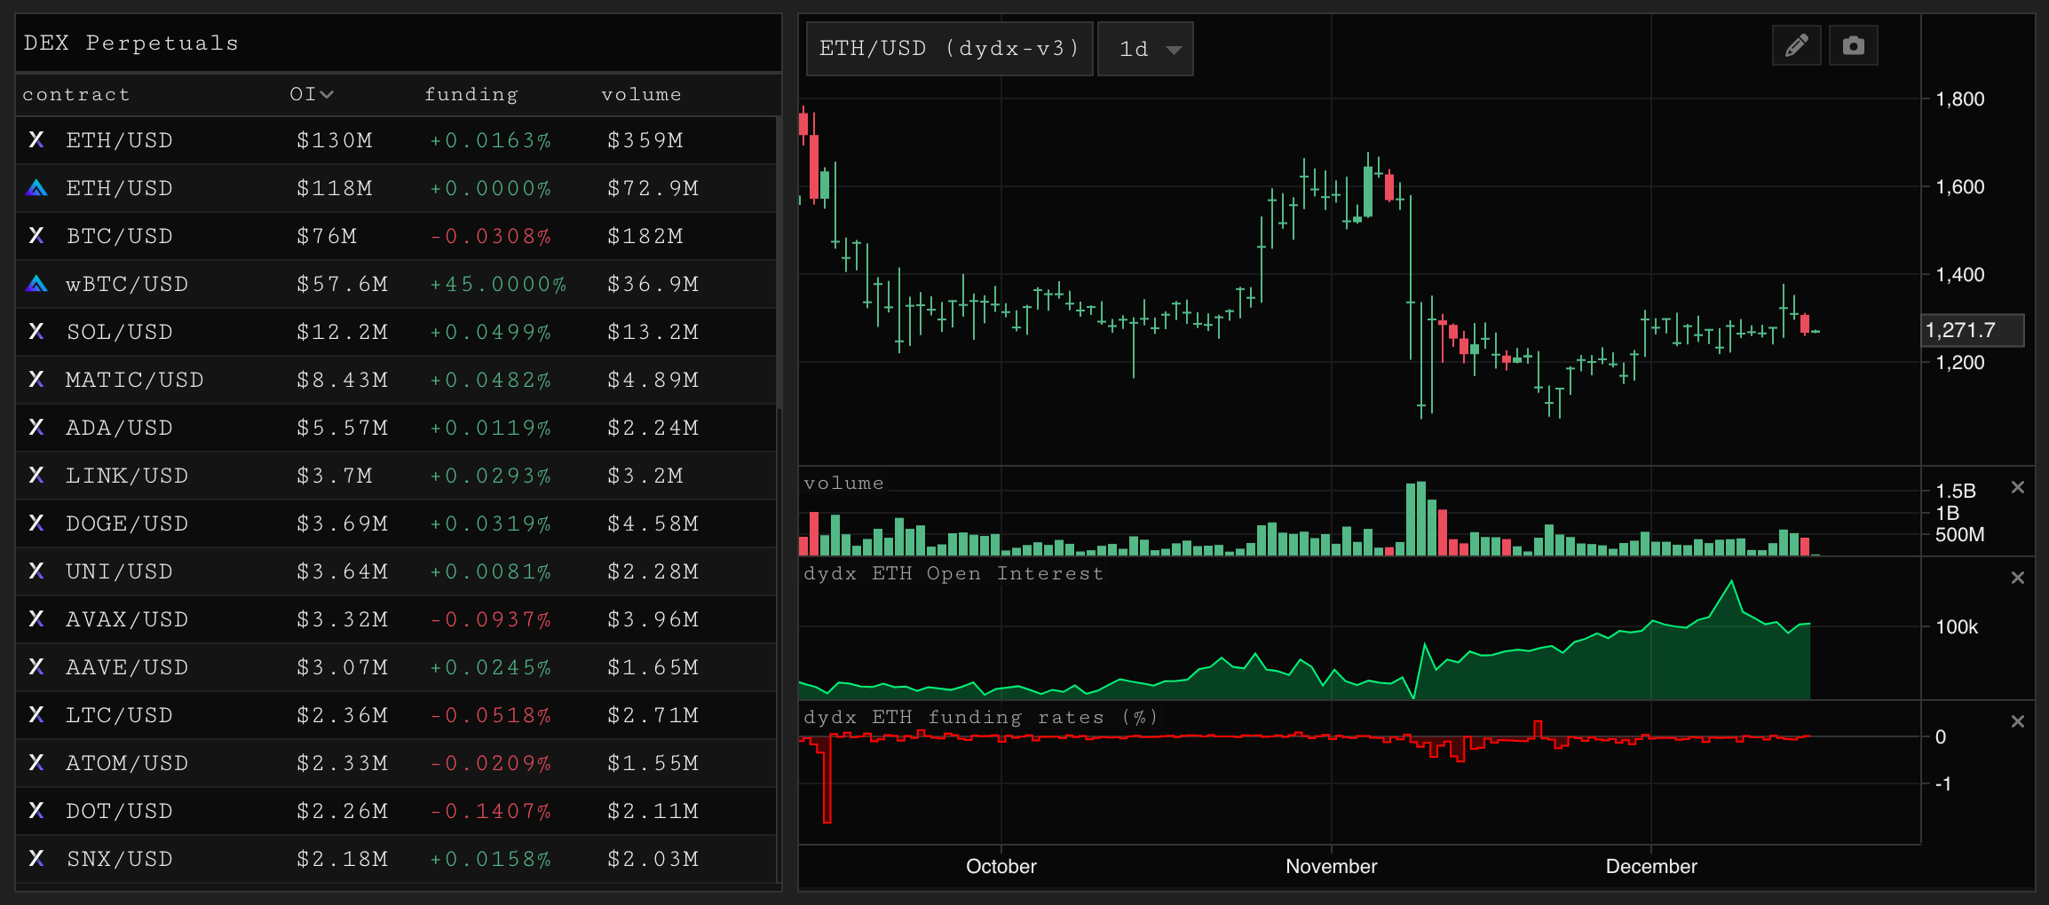Select the LINK/USD contract name
The image size is (2049, 905).
[127, 476]
